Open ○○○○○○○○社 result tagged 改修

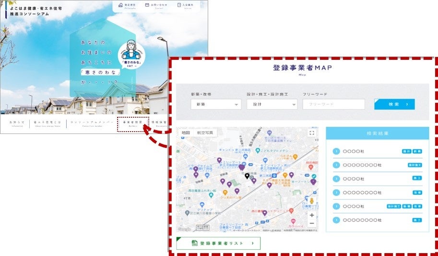point(378,192)
